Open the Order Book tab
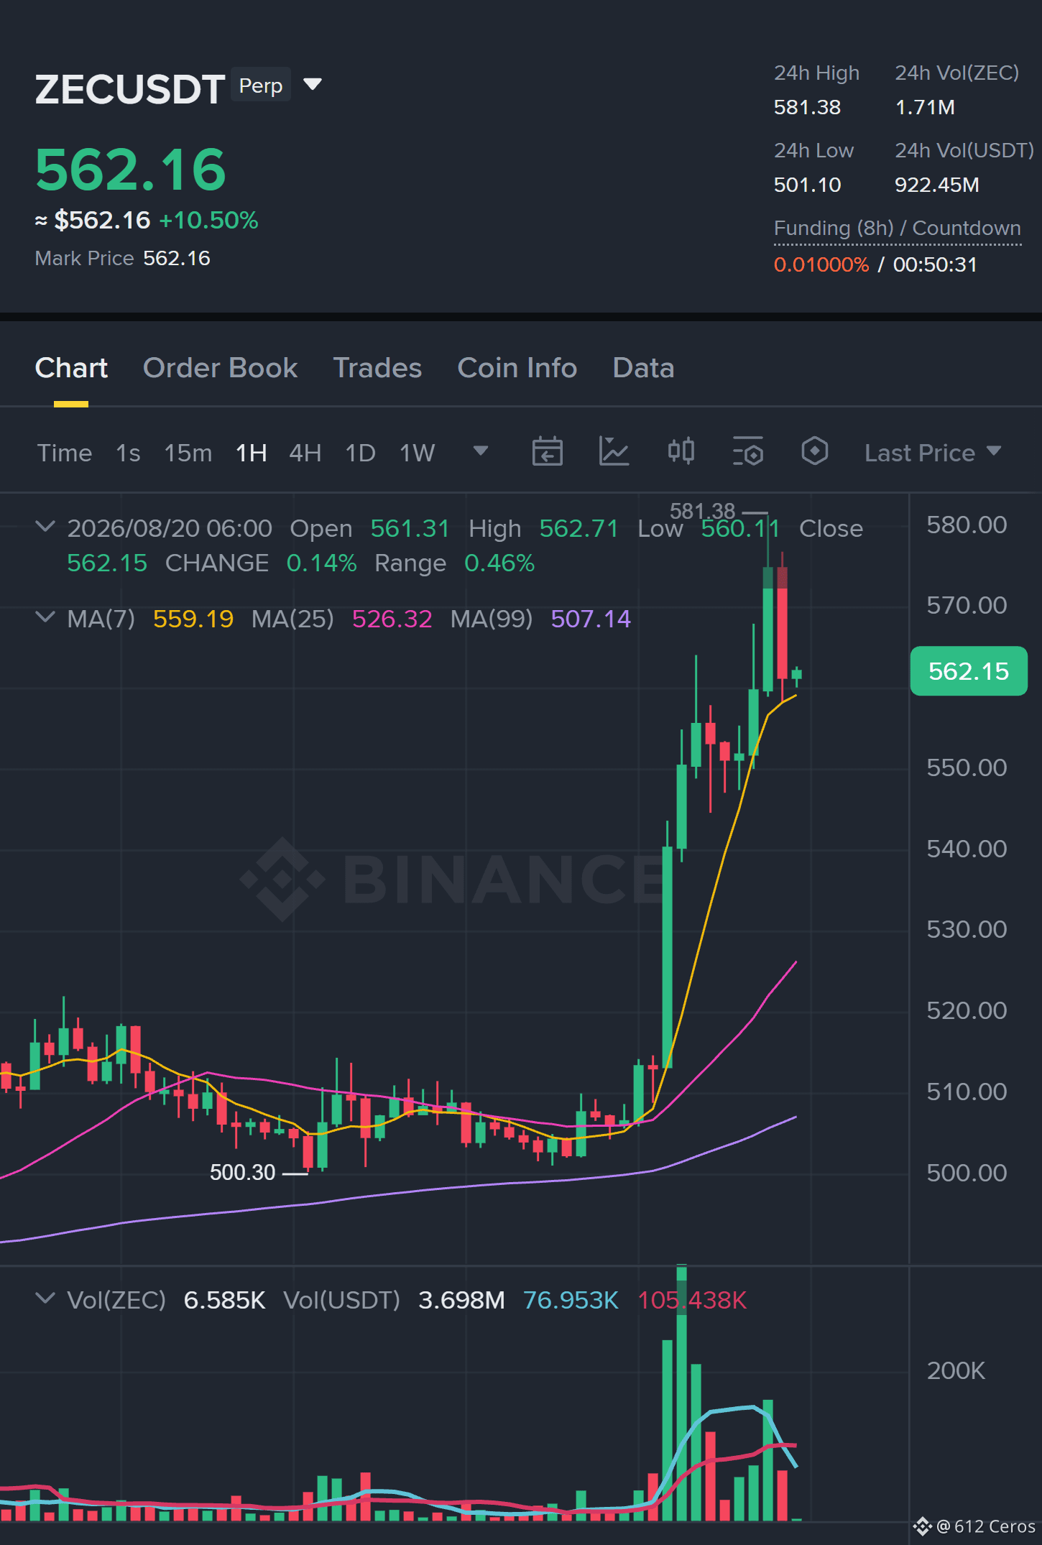This screenshot has width=1042, height=1545. pos(220,368)
